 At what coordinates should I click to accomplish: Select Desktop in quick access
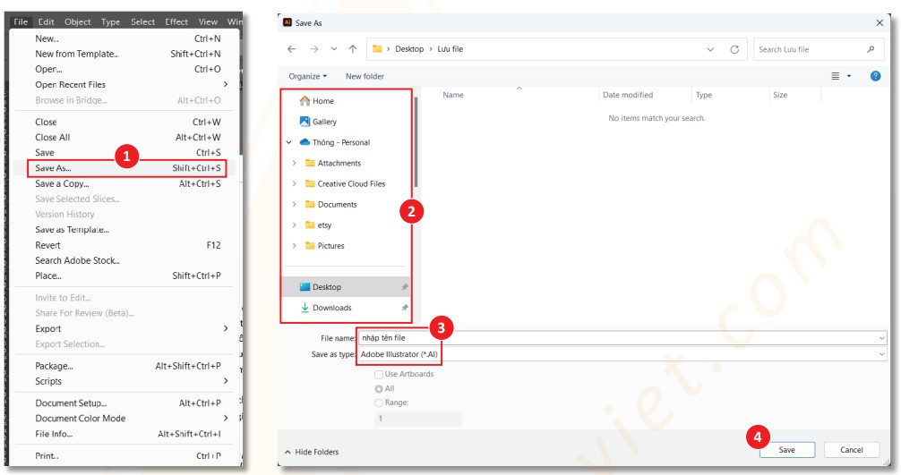click(321, 287)
